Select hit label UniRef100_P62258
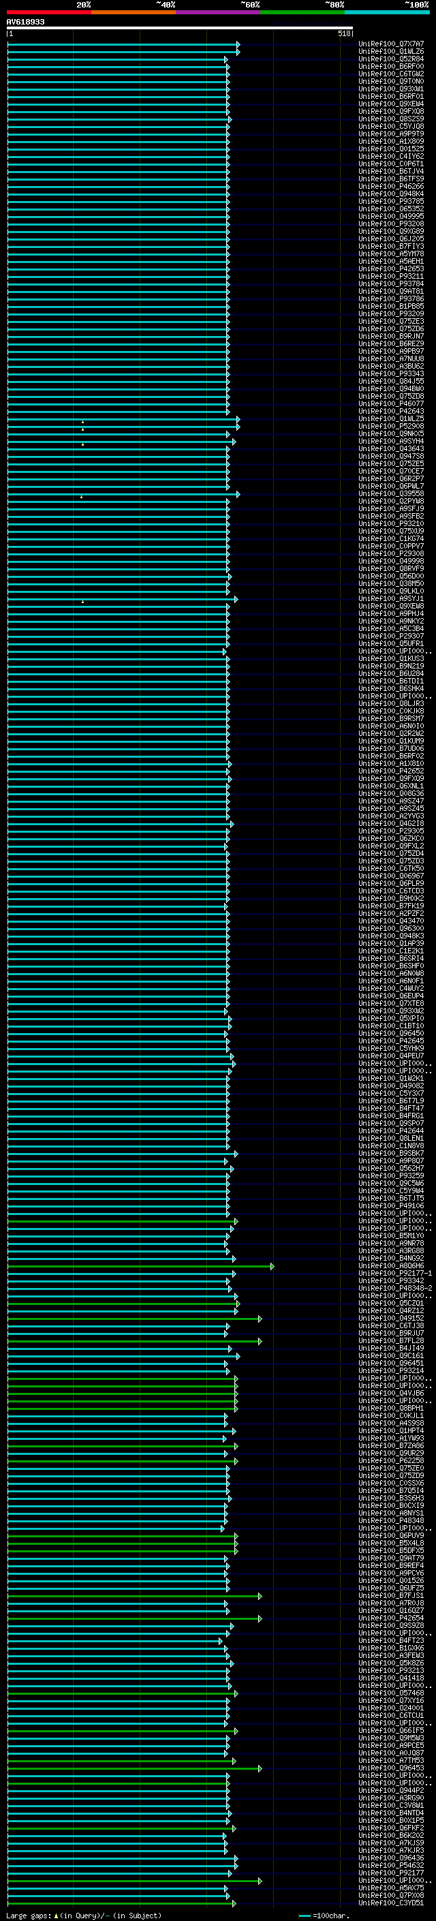The height and width of the screenshot is (1921, 436). coord(391,1460)
